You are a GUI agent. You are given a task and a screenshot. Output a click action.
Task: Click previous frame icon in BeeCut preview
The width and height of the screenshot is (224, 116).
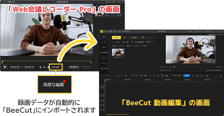(x=160, y=67)
